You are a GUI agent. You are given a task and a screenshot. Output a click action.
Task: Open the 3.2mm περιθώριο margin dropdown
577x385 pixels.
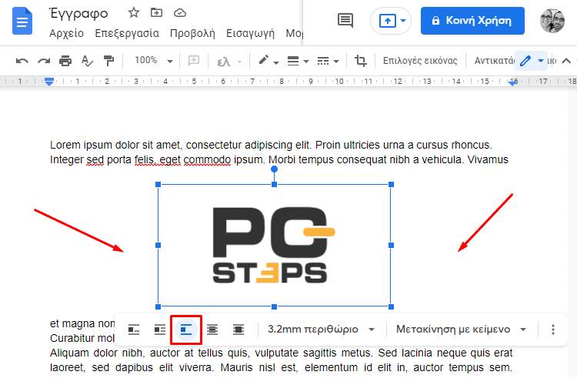[x=322, y=329]
